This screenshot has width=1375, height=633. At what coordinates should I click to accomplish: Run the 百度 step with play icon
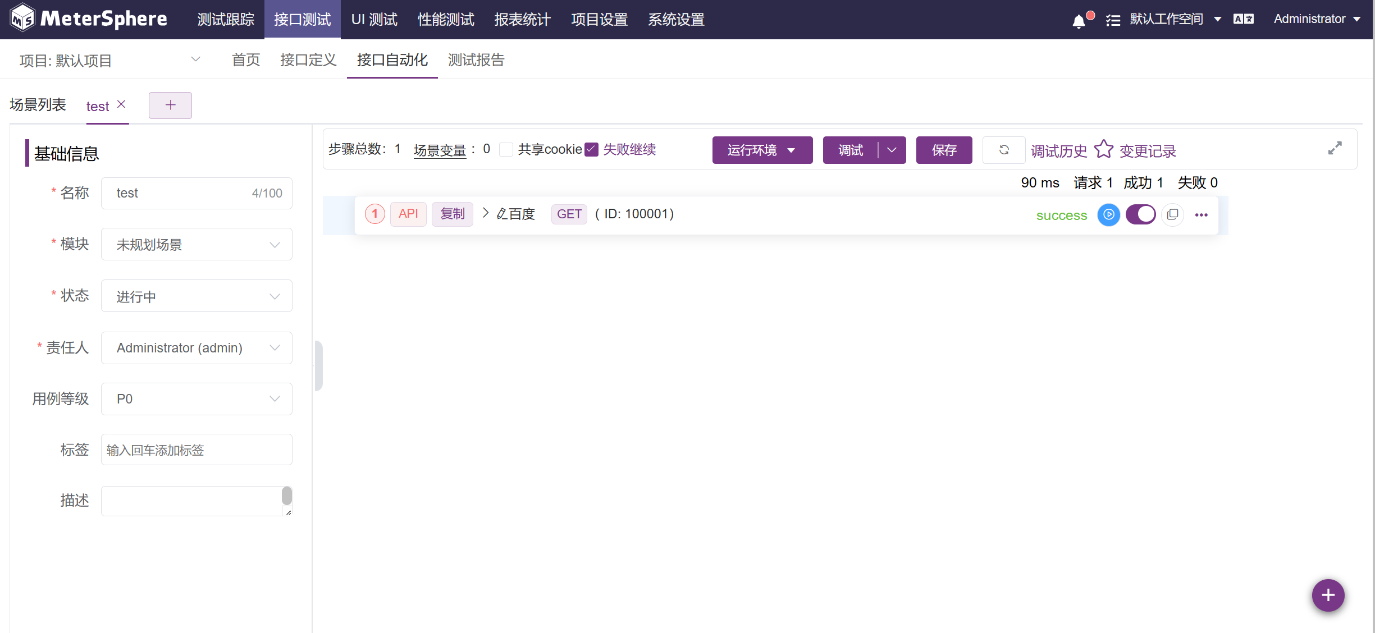[1108, 214]
